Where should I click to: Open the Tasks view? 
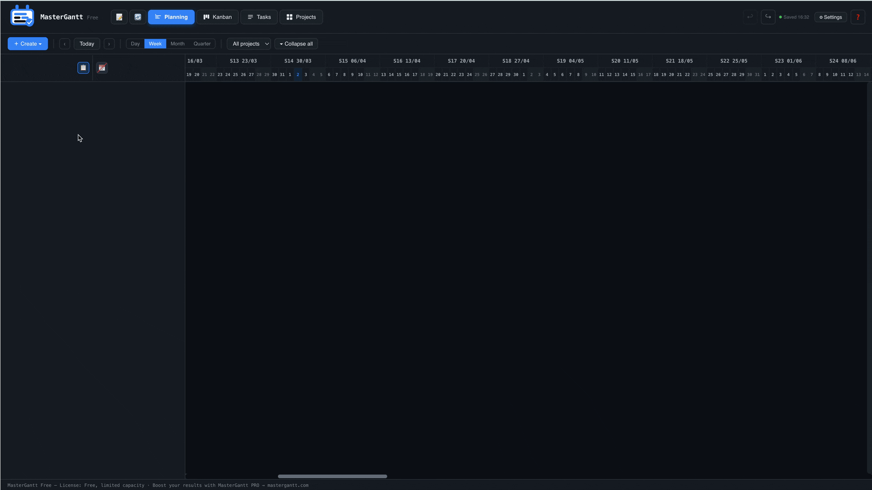[x=259, y=17]
